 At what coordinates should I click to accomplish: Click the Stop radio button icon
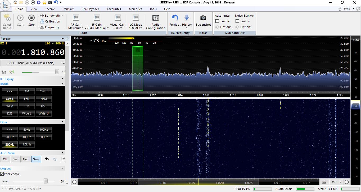[x=31, y=18]
